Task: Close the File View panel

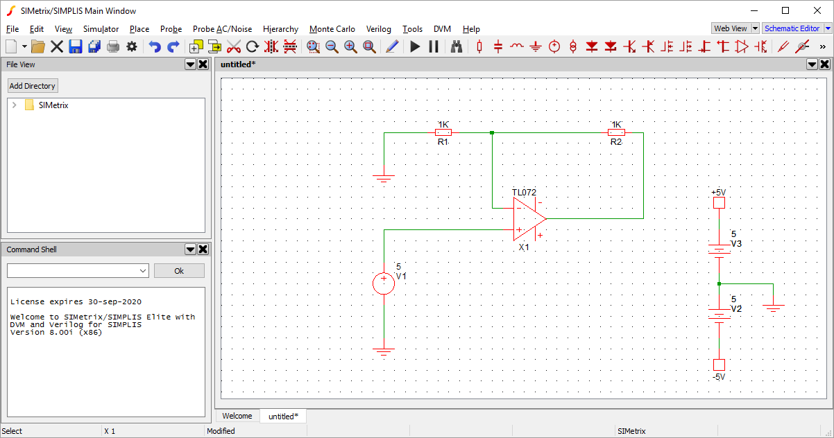Action: 203,64
